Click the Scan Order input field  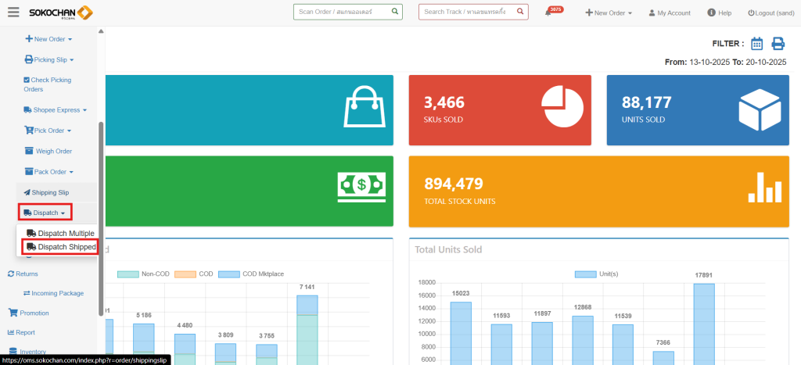click(341, 13)
